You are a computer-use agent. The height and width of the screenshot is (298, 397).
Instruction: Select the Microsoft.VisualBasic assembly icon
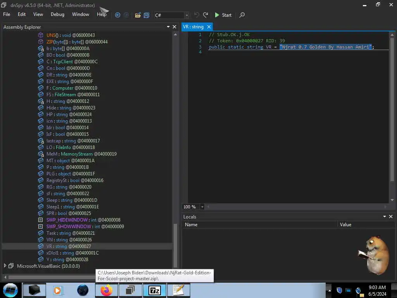point(11,266)
